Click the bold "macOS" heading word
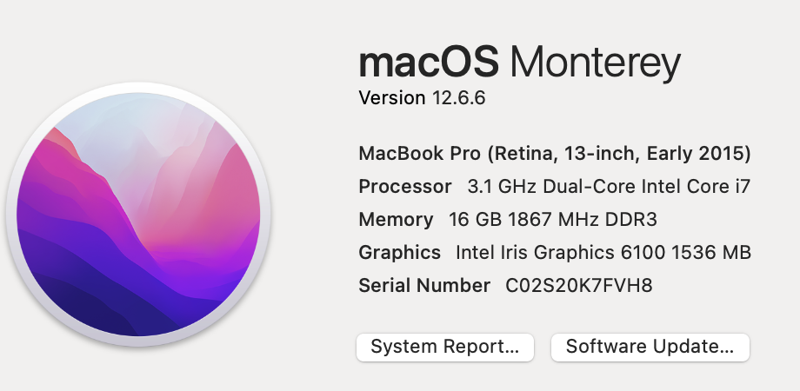 [429, 63]
